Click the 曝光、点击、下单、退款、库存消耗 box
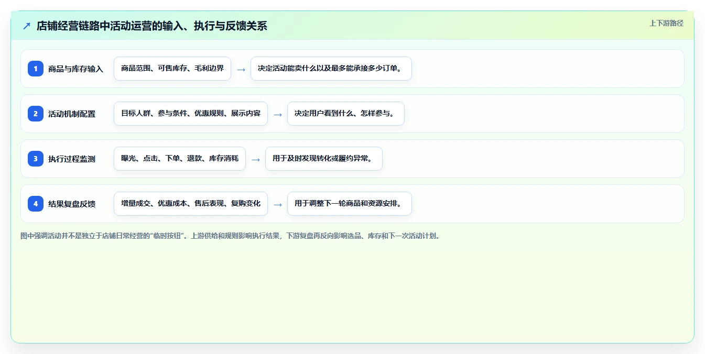 pyautogui.click(x=180, y=159)
